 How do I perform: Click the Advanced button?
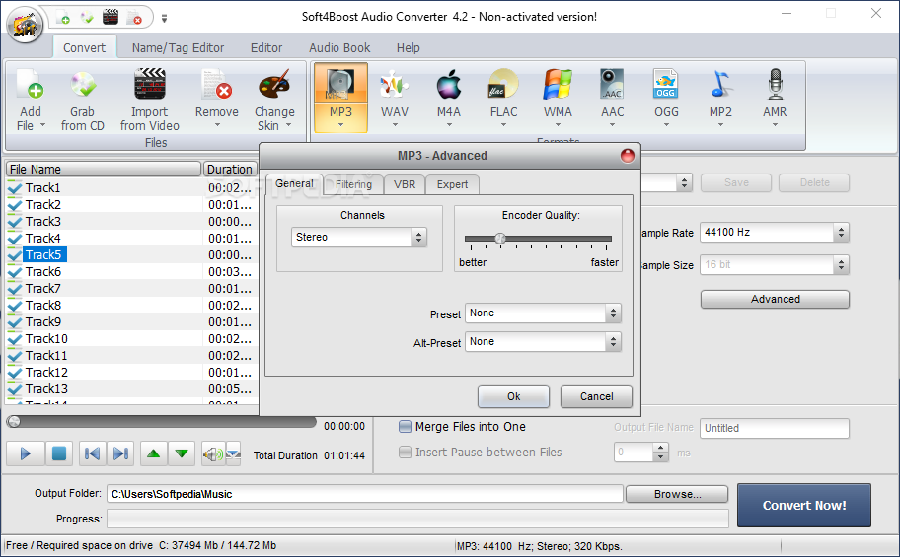click(775, 300)
